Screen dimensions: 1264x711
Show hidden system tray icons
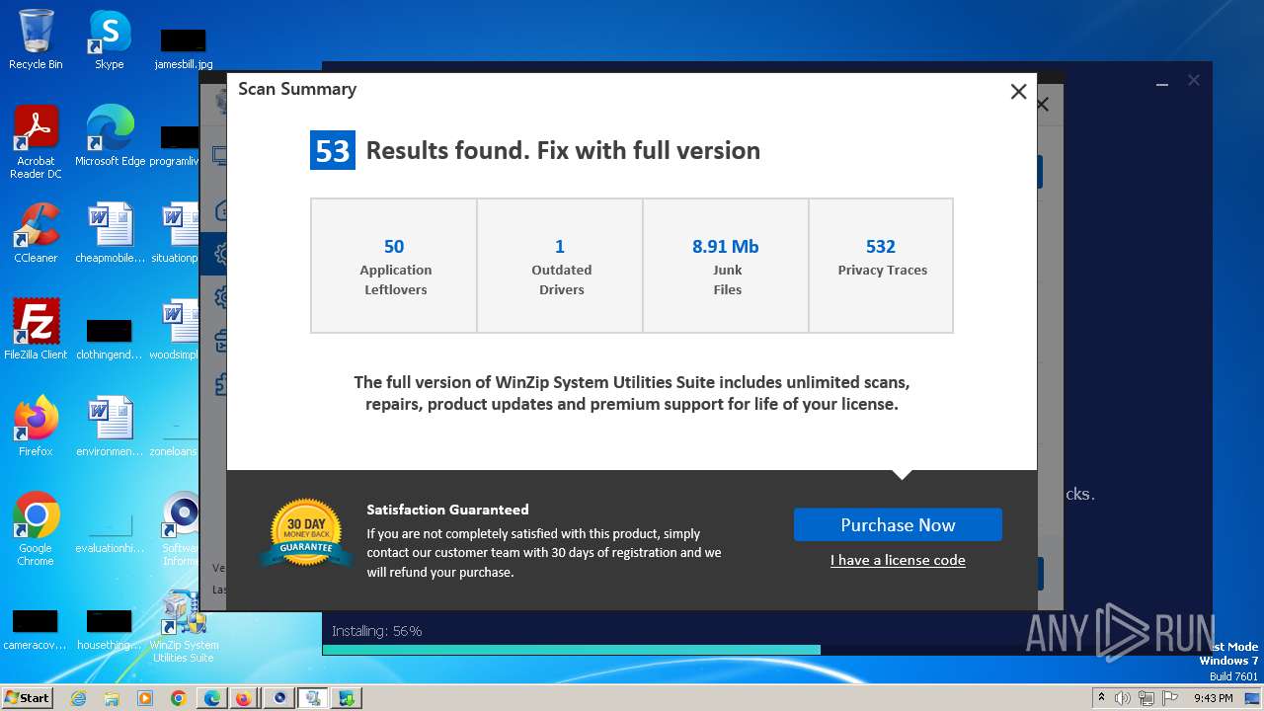(1101, 698)
